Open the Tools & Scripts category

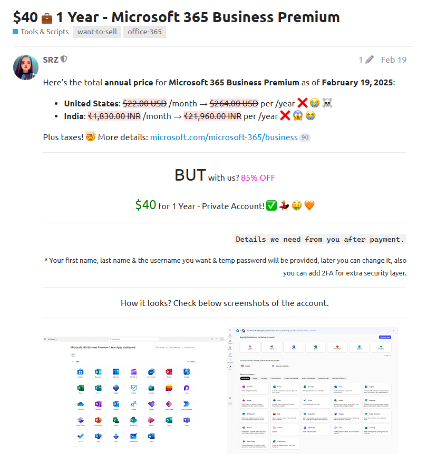[x=41, y=32]
